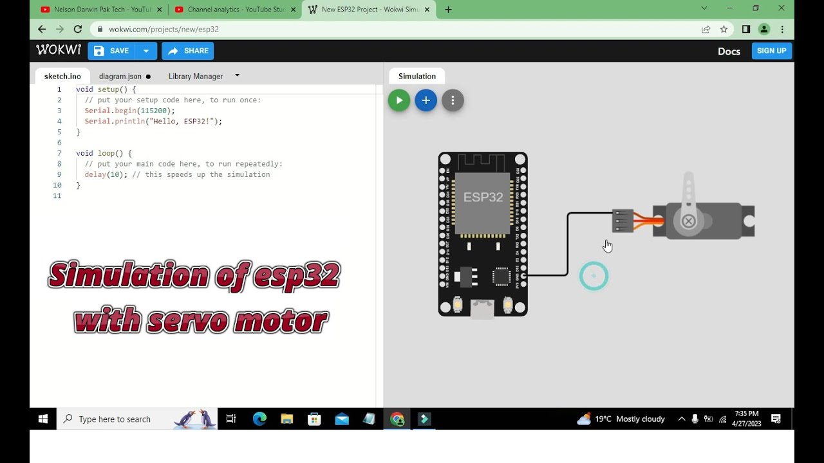
Task: Click the SAVE button
Action: (112, 51)
